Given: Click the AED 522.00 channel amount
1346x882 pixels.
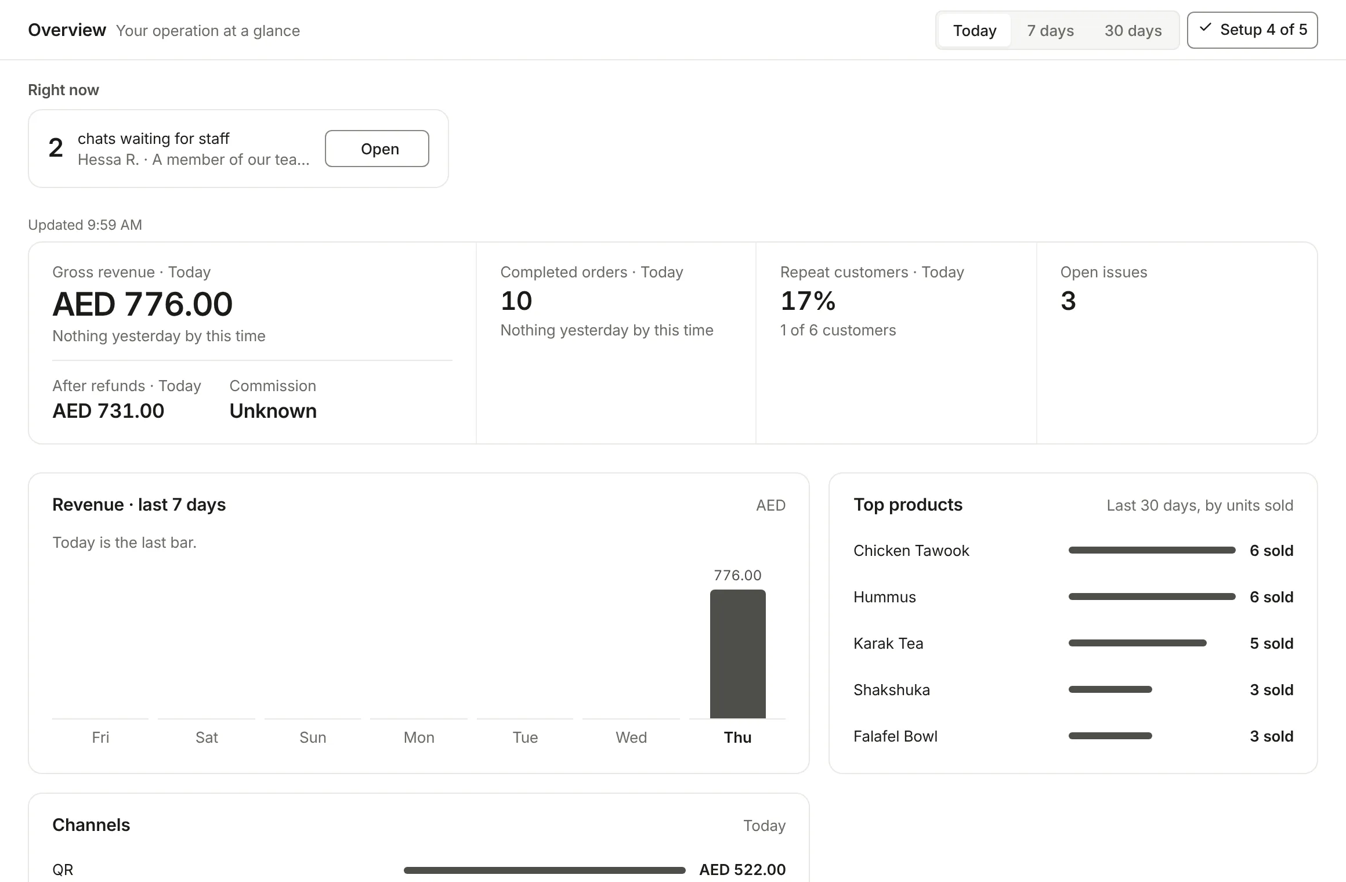Looking at the screenshot, I should point(742,870).
